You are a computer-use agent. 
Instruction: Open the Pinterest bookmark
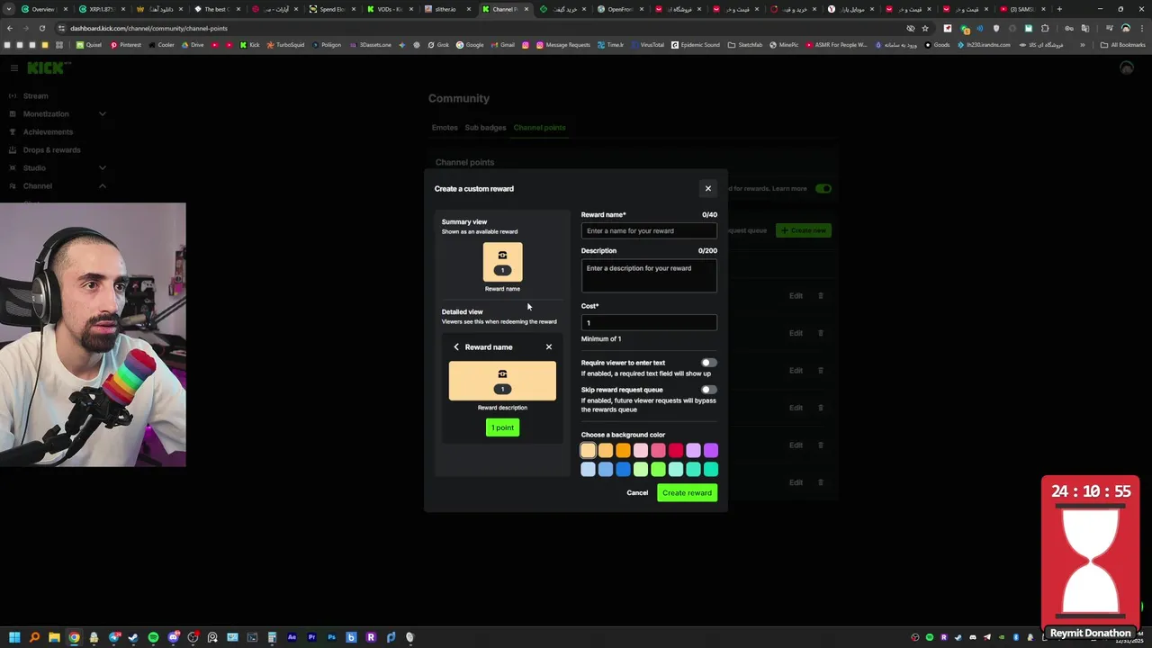click(x=125, y=44)
